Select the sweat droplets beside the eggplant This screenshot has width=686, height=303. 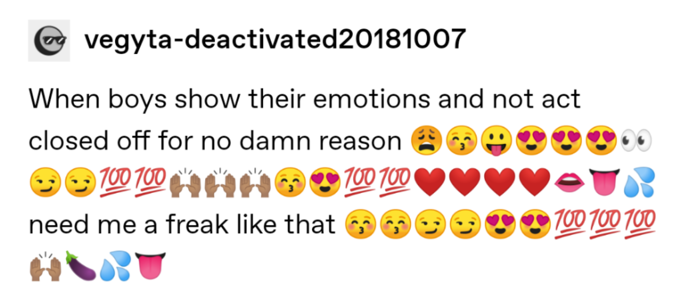point(115,266)
